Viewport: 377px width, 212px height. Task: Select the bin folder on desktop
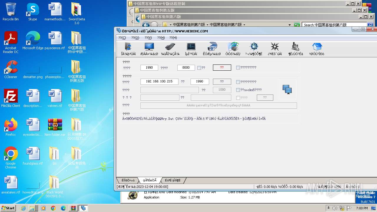(55, 156)
